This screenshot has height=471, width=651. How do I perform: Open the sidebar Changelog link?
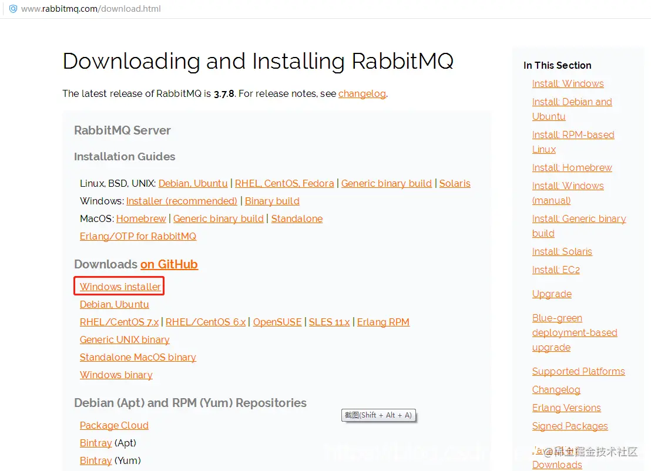pyautogui.click(x=556, y=390)
